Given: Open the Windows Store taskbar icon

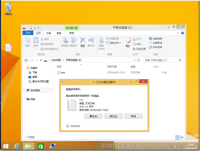Looking at the screenshot, I should [41, 146].
